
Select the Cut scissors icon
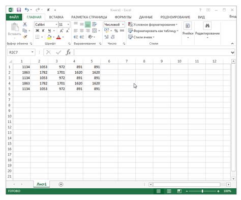pos(25,24)
